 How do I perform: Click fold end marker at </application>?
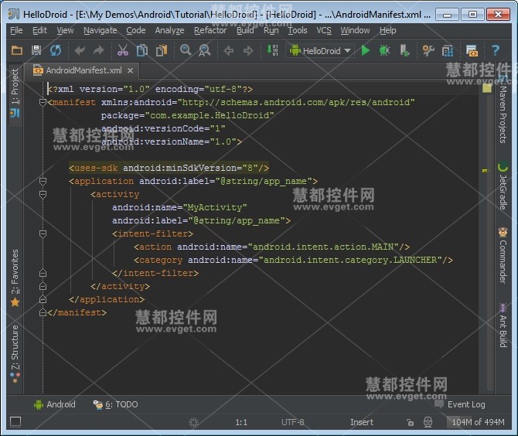tap(43, 299)
